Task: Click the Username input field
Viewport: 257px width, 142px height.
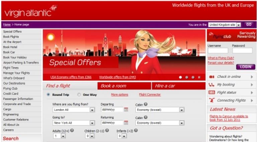Action: click(x=218, y=51)
